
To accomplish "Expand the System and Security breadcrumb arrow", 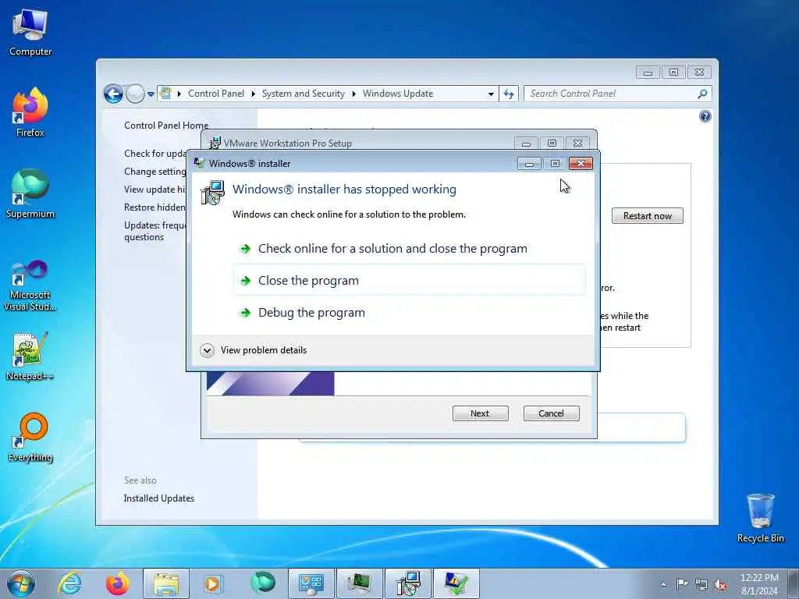I will [x=353, y=94].
